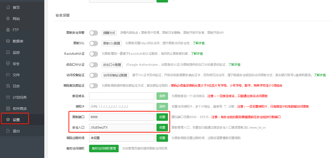331x158 pixels.
Task: Click the 监控 monitor icon
Action: point(8,52)
